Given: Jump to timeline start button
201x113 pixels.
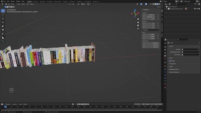Looking at the screenshot, I should tap(78, 104).
